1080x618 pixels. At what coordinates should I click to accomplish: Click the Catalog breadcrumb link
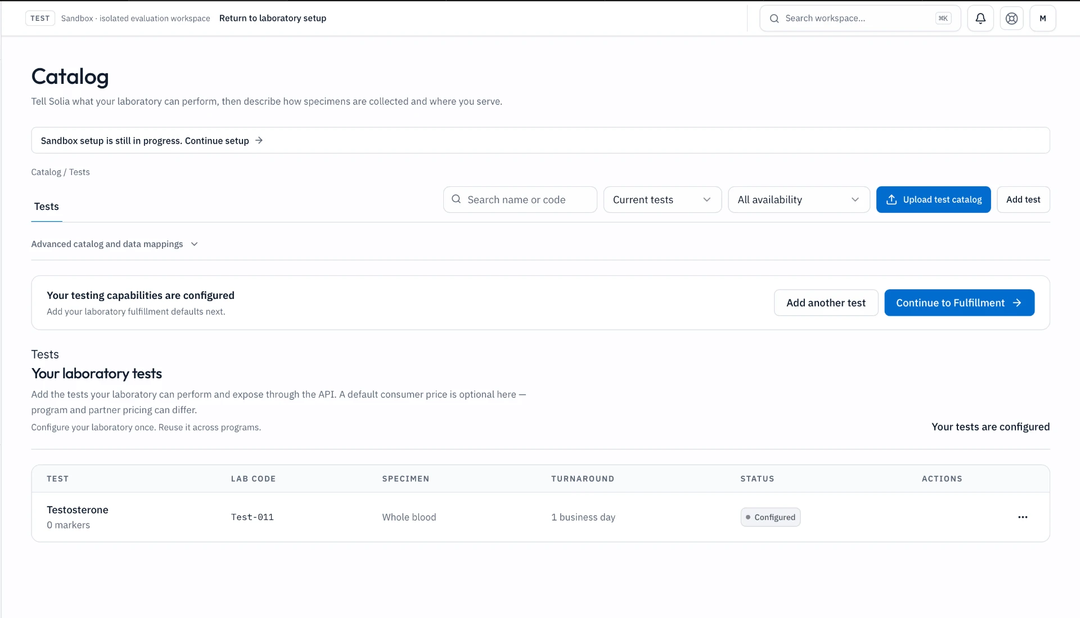[46, 172]
